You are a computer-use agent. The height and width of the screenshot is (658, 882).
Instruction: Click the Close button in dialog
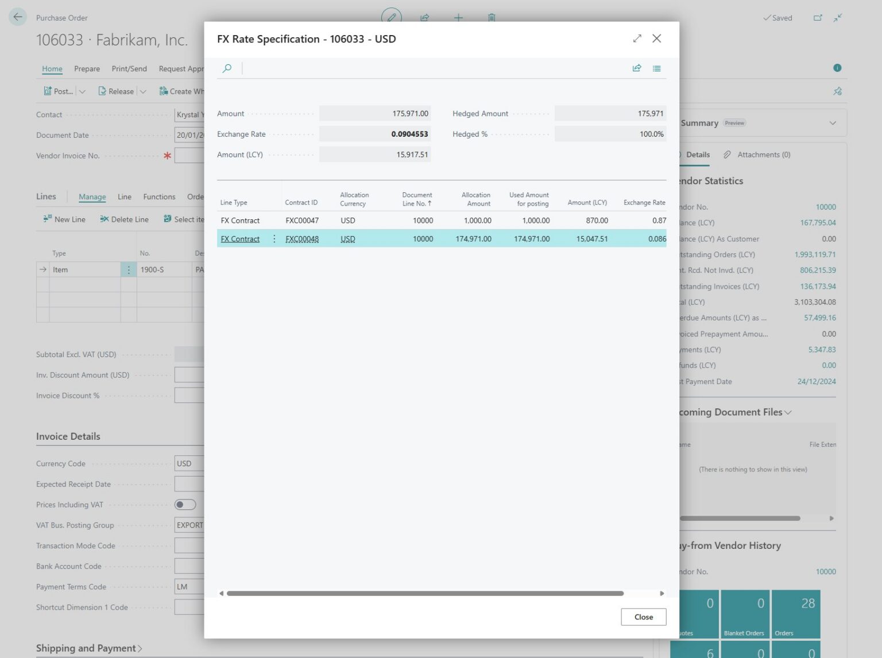(643, 617)
